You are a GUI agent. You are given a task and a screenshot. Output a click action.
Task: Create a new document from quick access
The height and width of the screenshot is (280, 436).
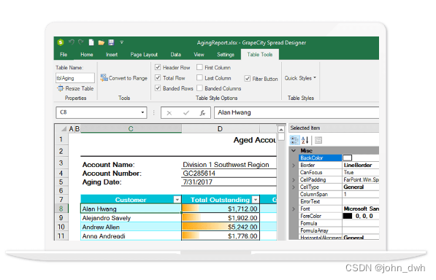click(x=91, y=42)
